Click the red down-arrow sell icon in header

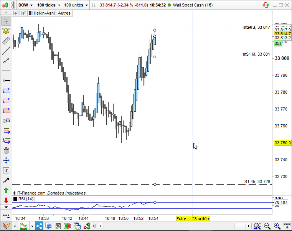16,13
